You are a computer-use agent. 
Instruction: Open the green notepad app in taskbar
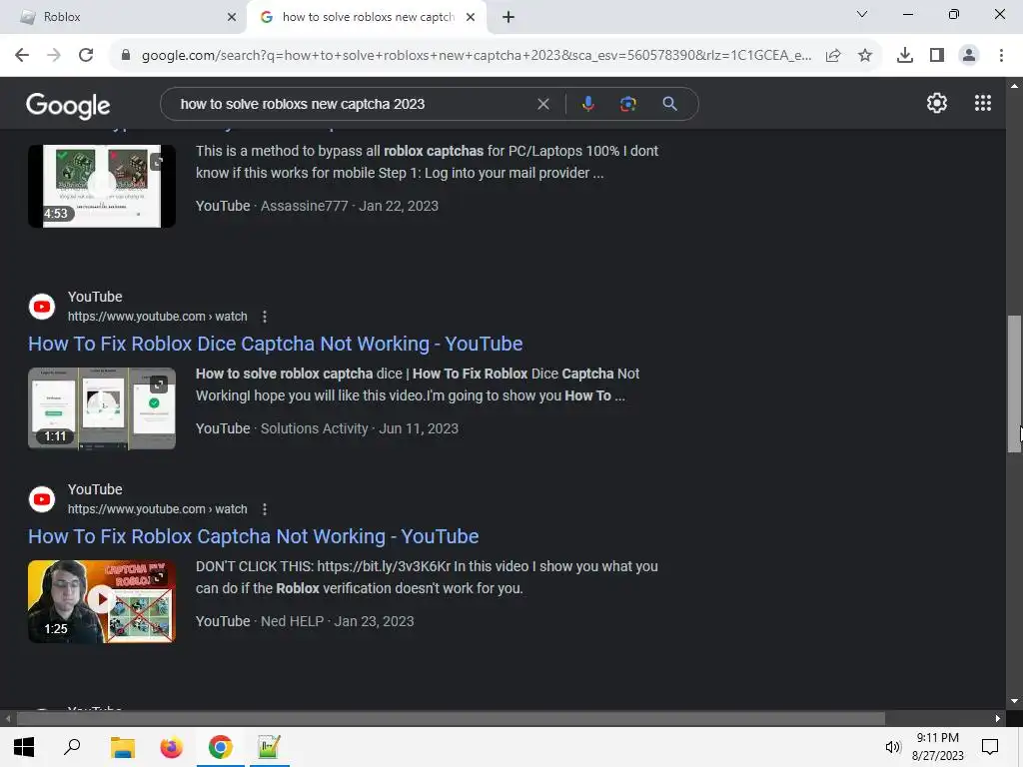269,747
